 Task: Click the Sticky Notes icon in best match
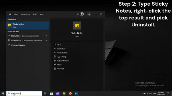[10, 25]
